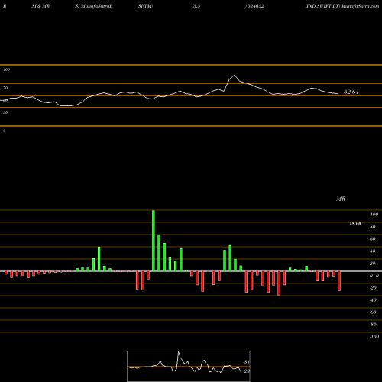This screenshot has height=382, width=382.
Task: Click the MR axis label -100
Action: [x=374, y=337]
